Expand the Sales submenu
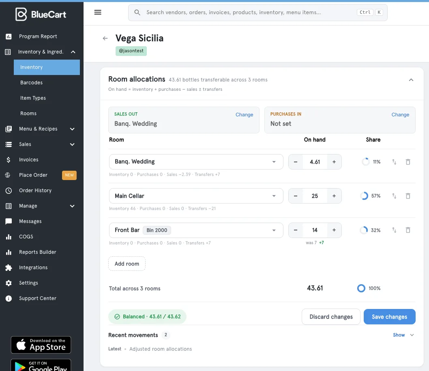This screenshot has width=429, height=371. point(72,144)
